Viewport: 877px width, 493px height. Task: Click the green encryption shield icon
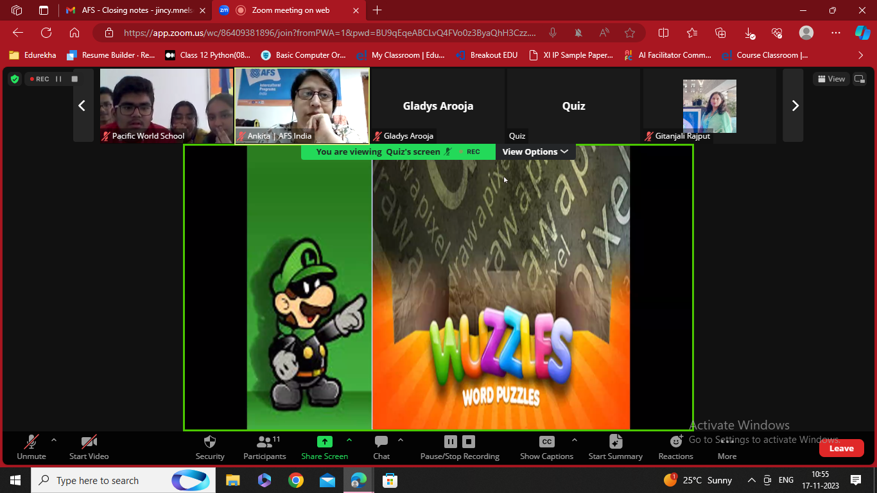[15, 79]
